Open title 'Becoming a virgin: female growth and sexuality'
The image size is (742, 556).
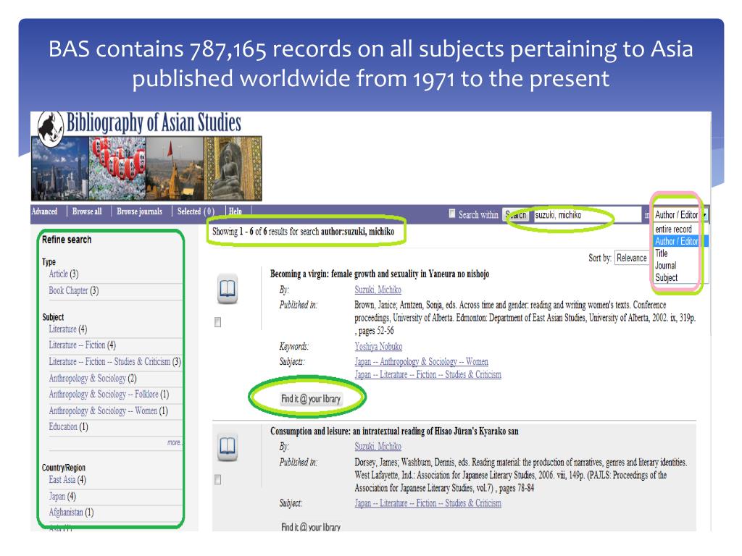pyautogui.click(x=380, y=274)
